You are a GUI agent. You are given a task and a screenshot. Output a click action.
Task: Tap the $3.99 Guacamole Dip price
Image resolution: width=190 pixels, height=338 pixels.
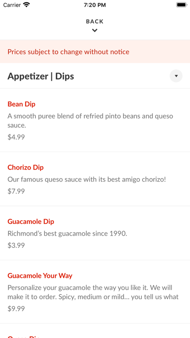(x=16, y=245)
